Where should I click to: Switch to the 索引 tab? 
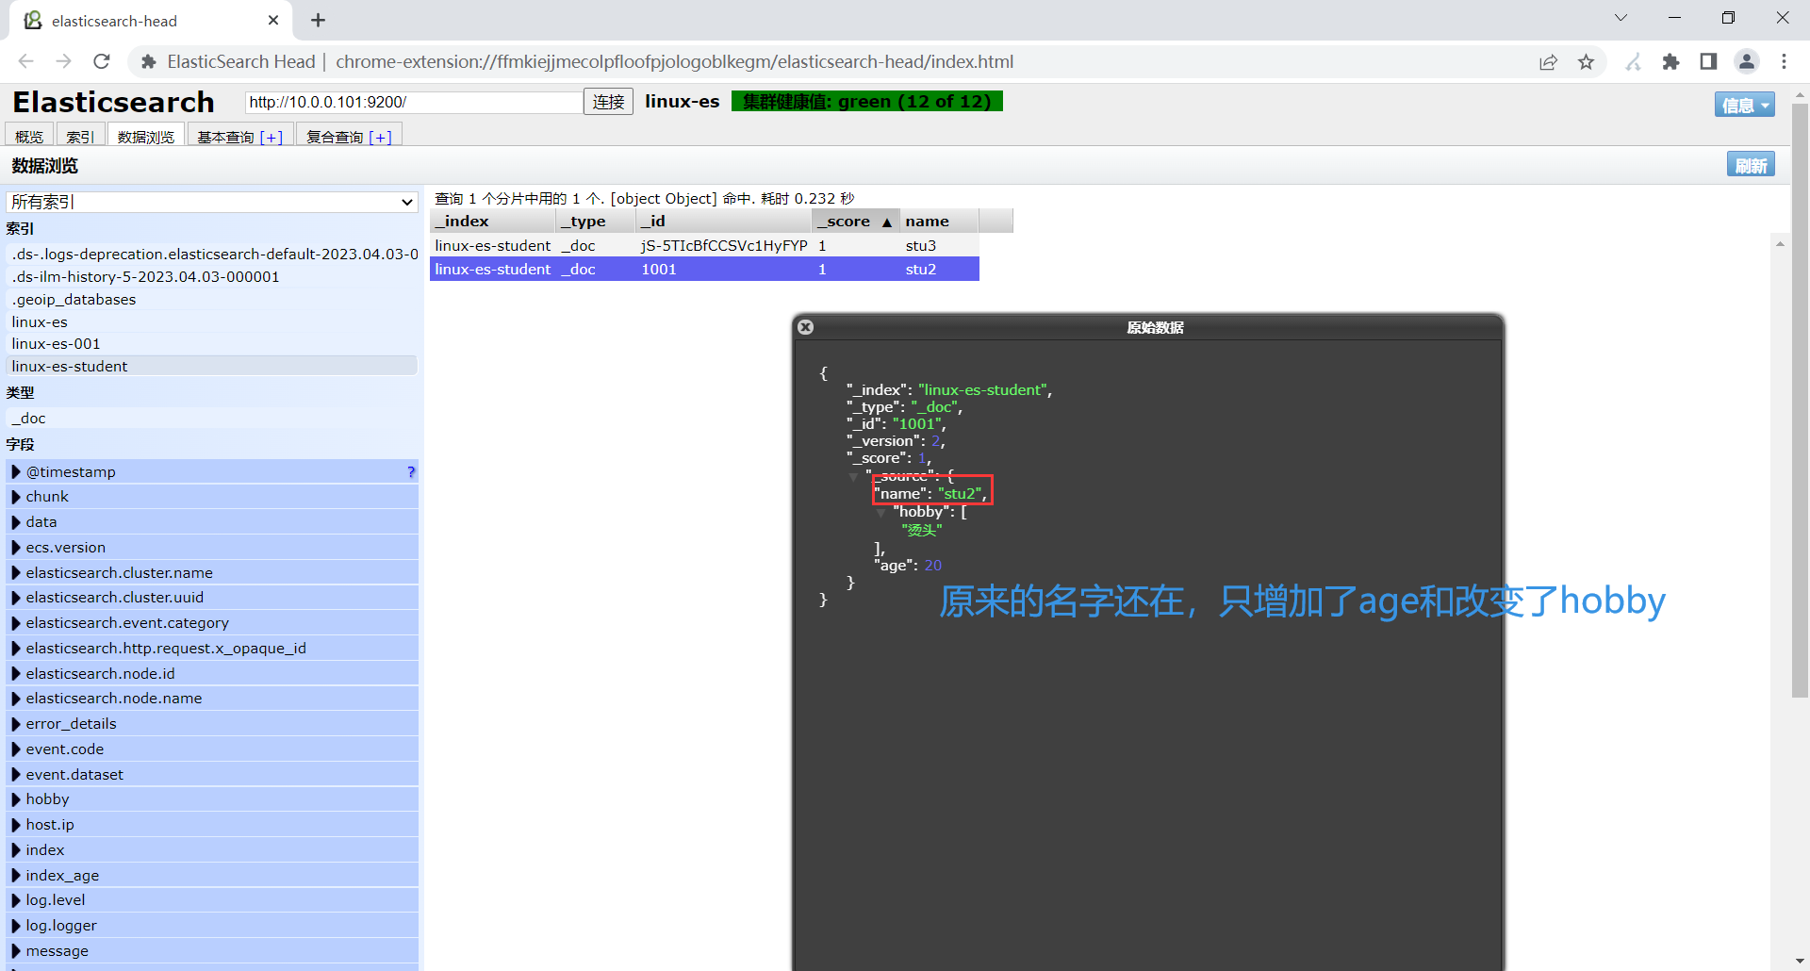pyautogui.click(x=80, y=136)
